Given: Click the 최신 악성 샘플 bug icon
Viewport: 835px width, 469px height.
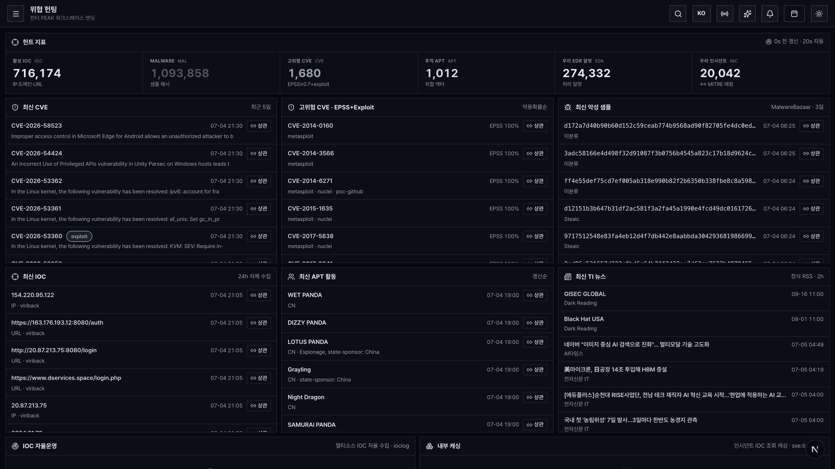Looking at the screenshot, I should point(568,107).
